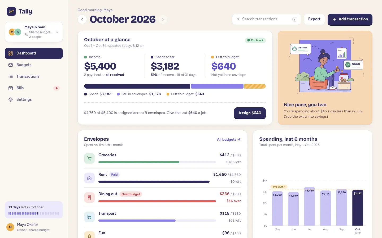Click the 13 days left in October card

(x=34, y=210)
